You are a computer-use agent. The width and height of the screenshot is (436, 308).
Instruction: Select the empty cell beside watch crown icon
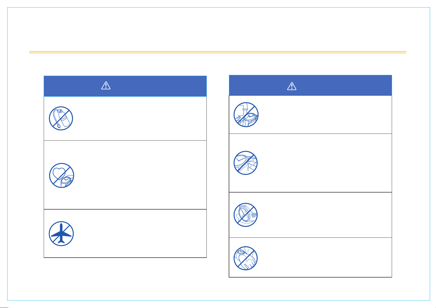point(327,163)
